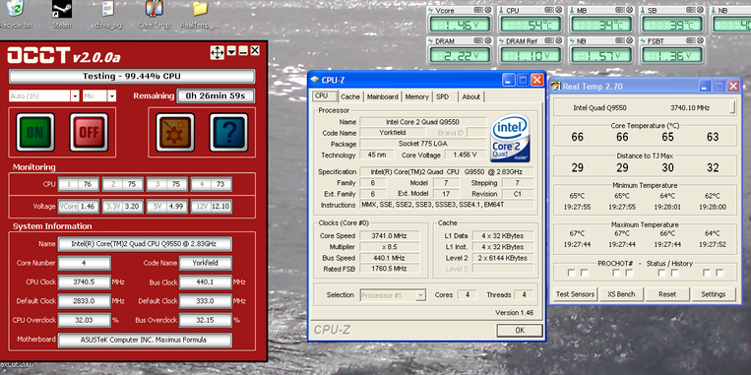This screenshot has width=751, height=375.
Task: Open the Mix test type dropdown
Action: [x=111, y=96]
